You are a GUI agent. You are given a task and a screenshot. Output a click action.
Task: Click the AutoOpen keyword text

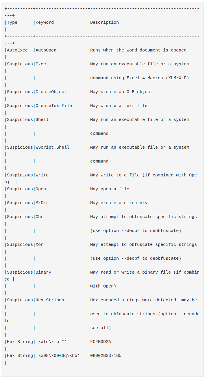(46, 50)
